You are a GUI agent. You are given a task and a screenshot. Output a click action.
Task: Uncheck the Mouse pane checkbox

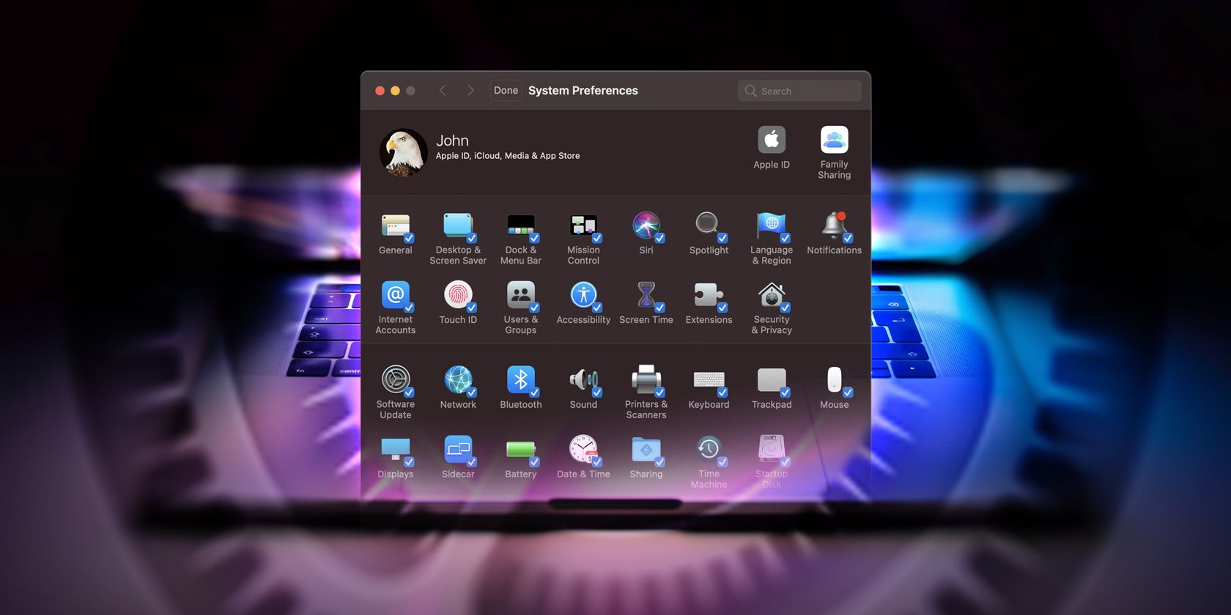[848, 392]
